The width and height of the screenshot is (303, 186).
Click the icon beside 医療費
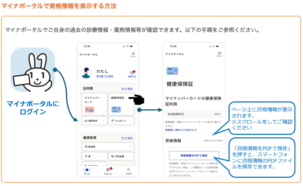point(86,147)
